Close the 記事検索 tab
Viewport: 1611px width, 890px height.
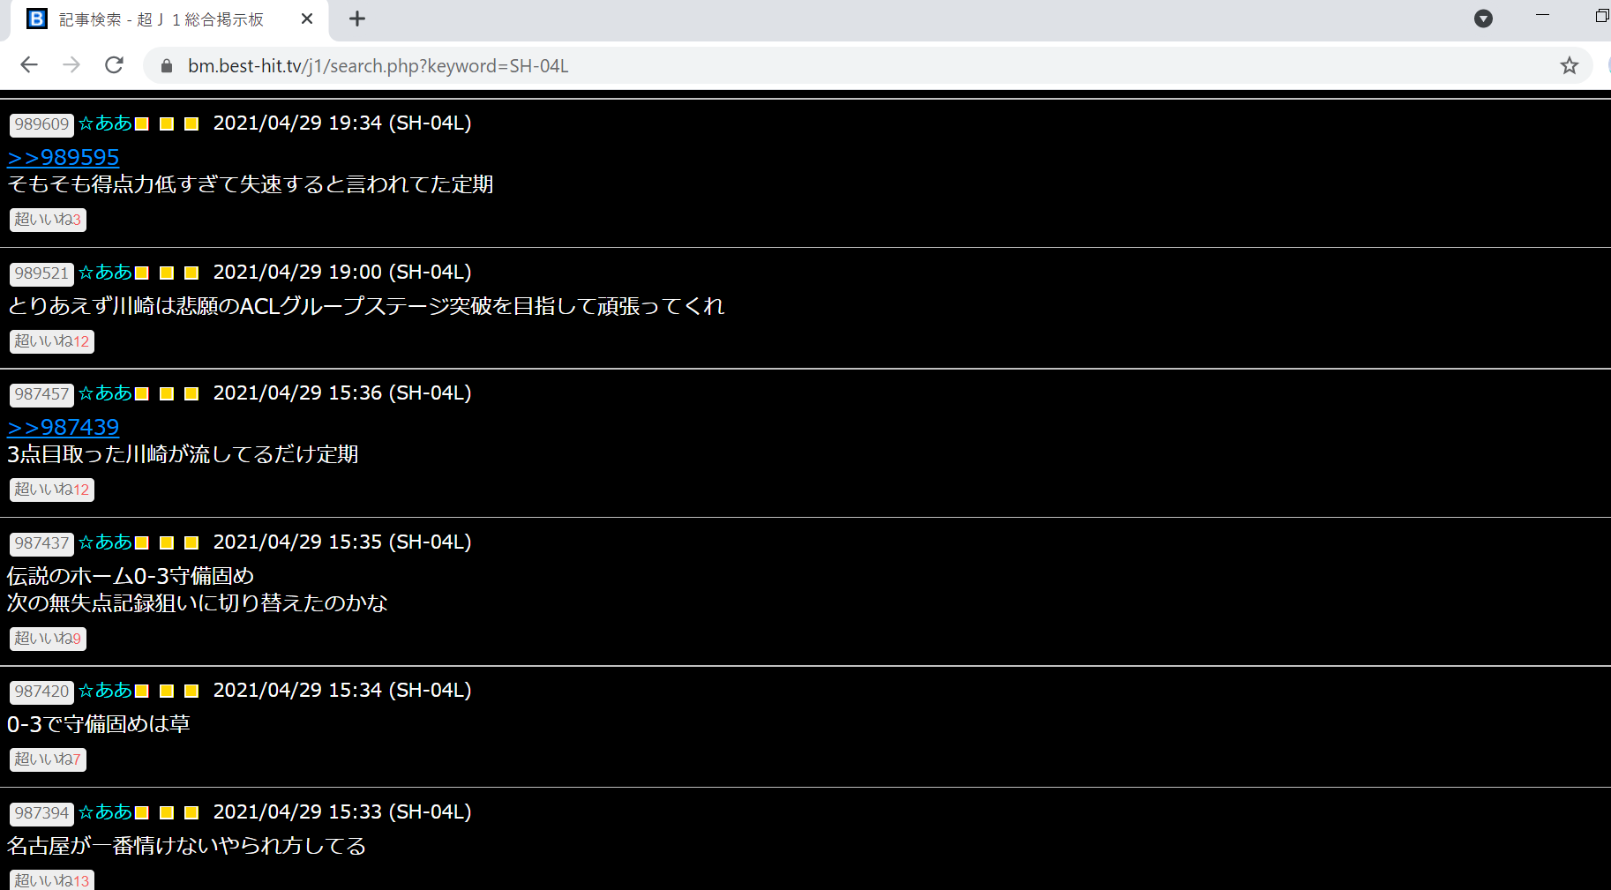coord(307,19)
